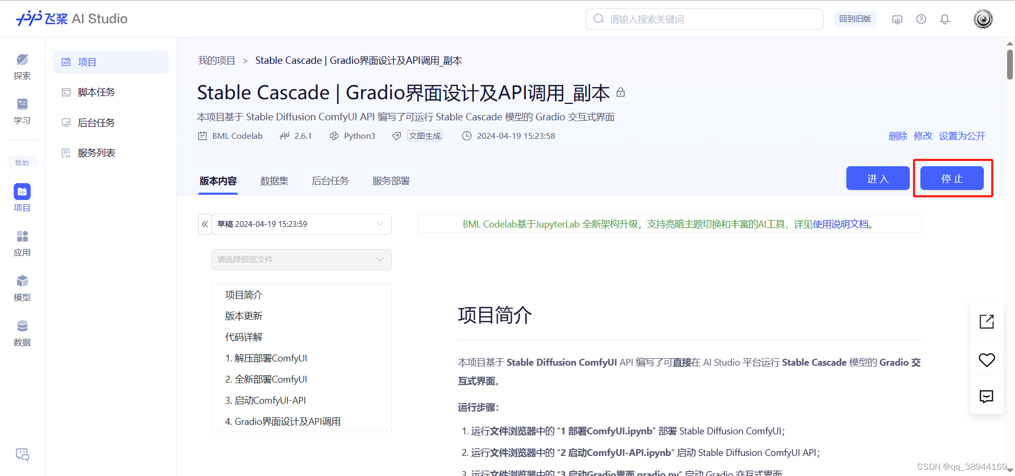Viewport: 1015px width, 476px height.
Task: Jump to 版本更新 in the outline
Action: [244, 316]
